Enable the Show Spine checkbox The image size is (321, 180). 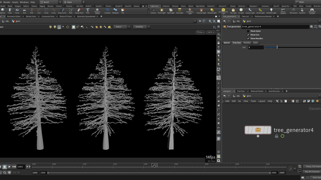pos(248,31)
